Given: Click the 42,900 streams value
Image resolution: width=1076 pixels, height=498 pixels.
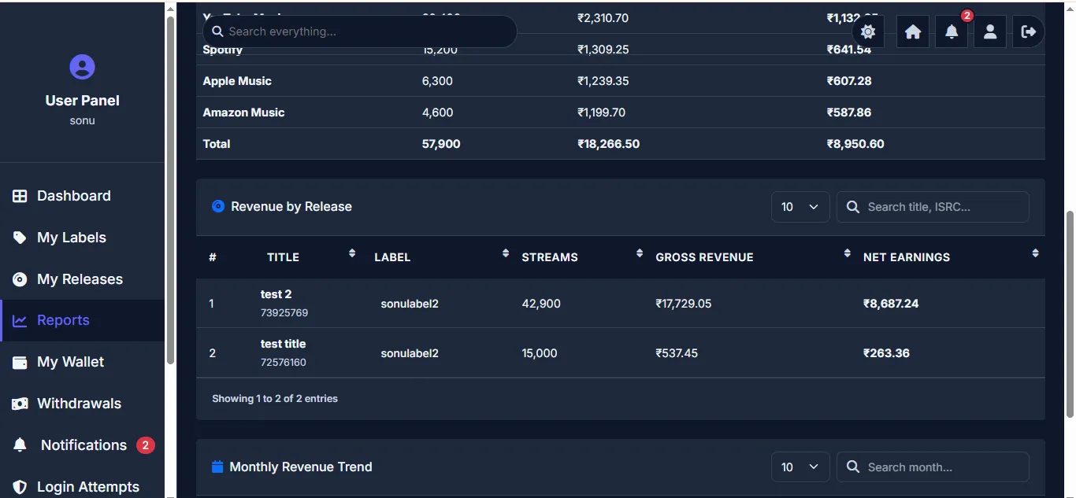Looking at the screenshot, I should [541, 304].
